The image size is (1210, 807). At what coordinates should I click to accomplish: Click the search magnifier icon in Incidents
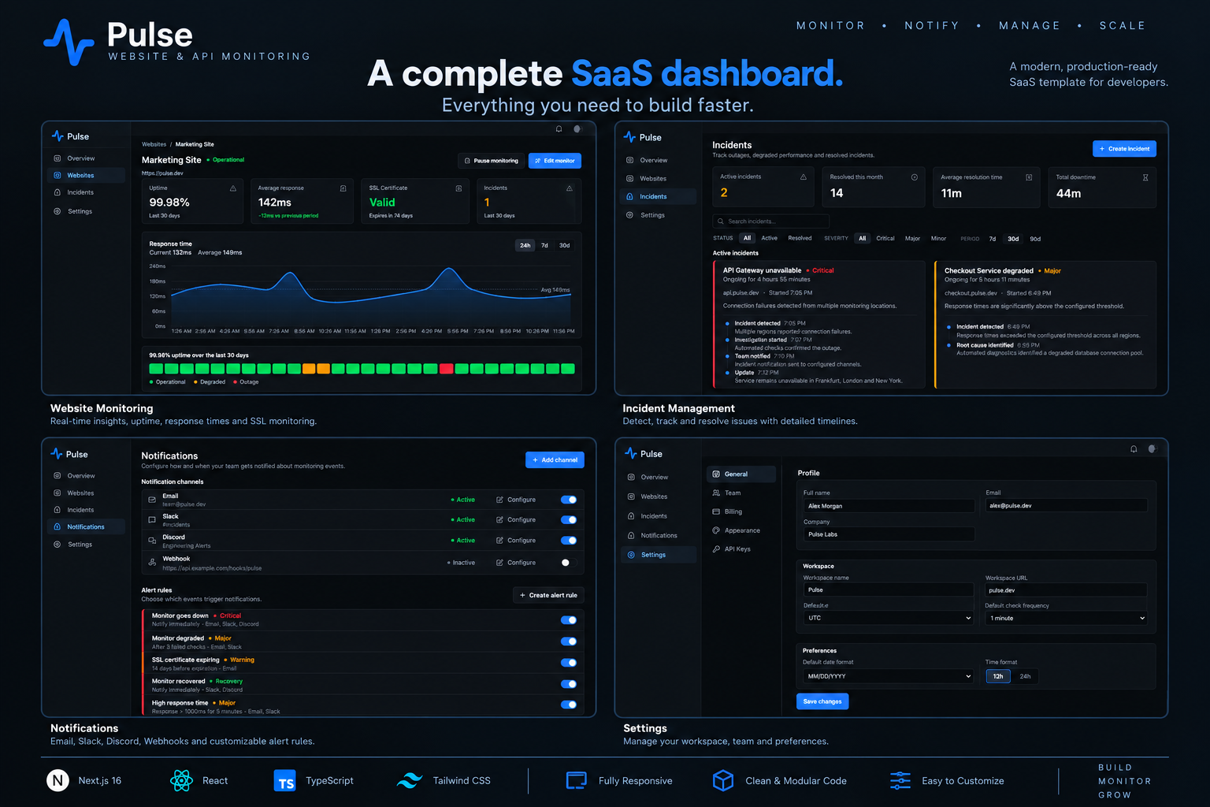(720, 221)
